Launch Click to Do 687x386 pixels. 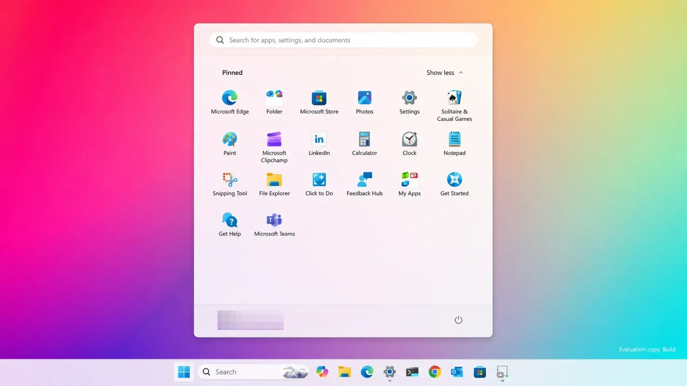point(319,184)
